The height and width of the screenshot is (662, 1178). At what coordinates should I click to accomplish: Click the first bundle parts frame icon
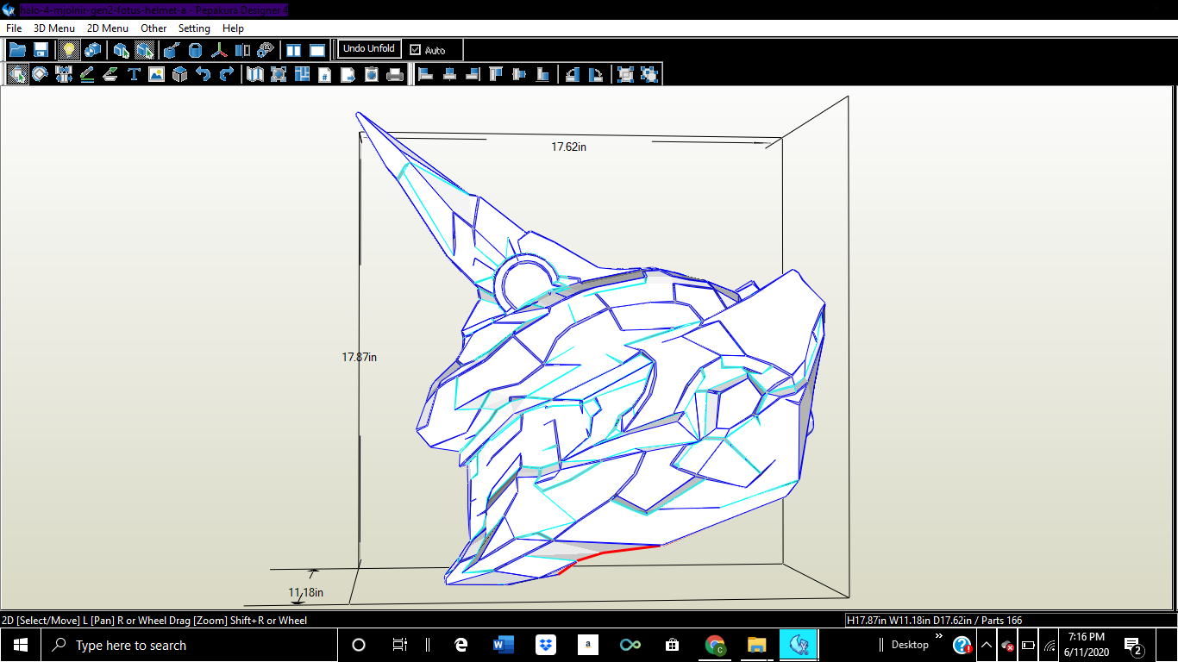point(625,74)
